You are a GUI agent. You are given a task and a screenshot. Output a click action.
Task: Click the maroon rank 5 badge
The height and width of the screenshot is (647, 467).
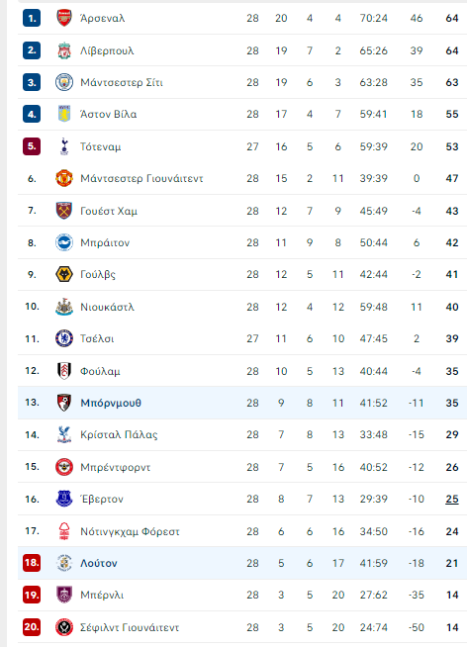tap(32, 146)
